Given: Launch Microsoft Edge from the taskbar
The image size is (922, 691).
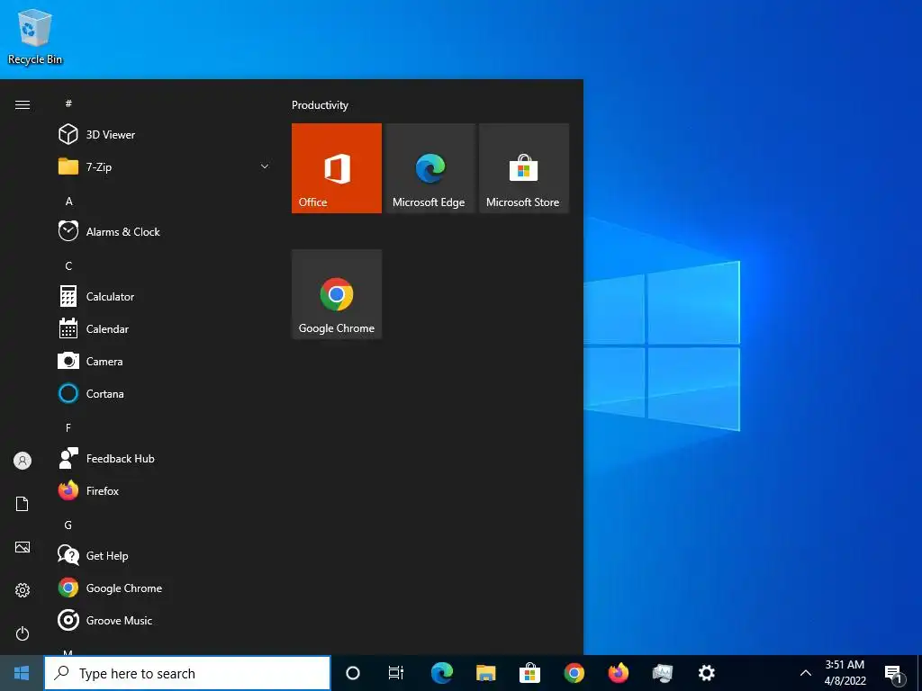Looking at the screenshot, I should click(x=441, y=673).
